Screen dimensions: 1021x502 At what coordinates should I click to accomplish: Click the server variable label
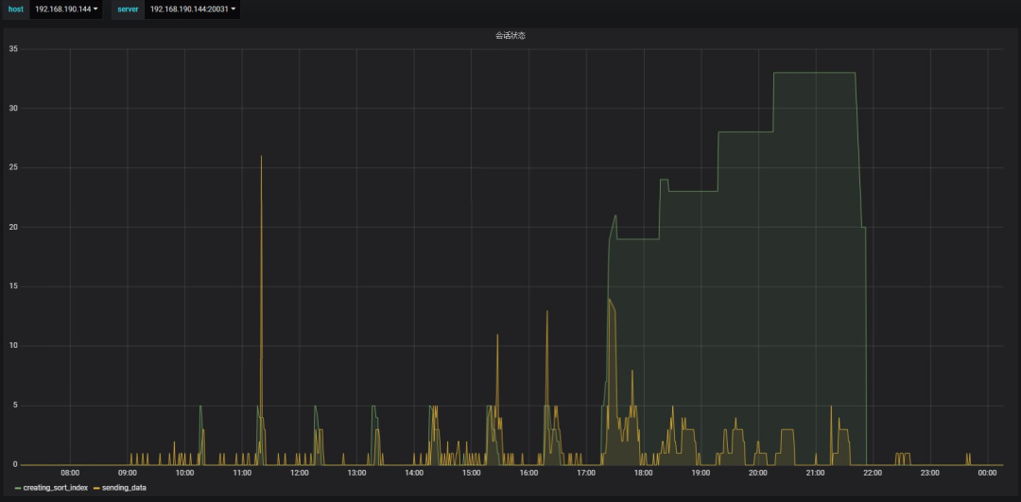[128, 9]
